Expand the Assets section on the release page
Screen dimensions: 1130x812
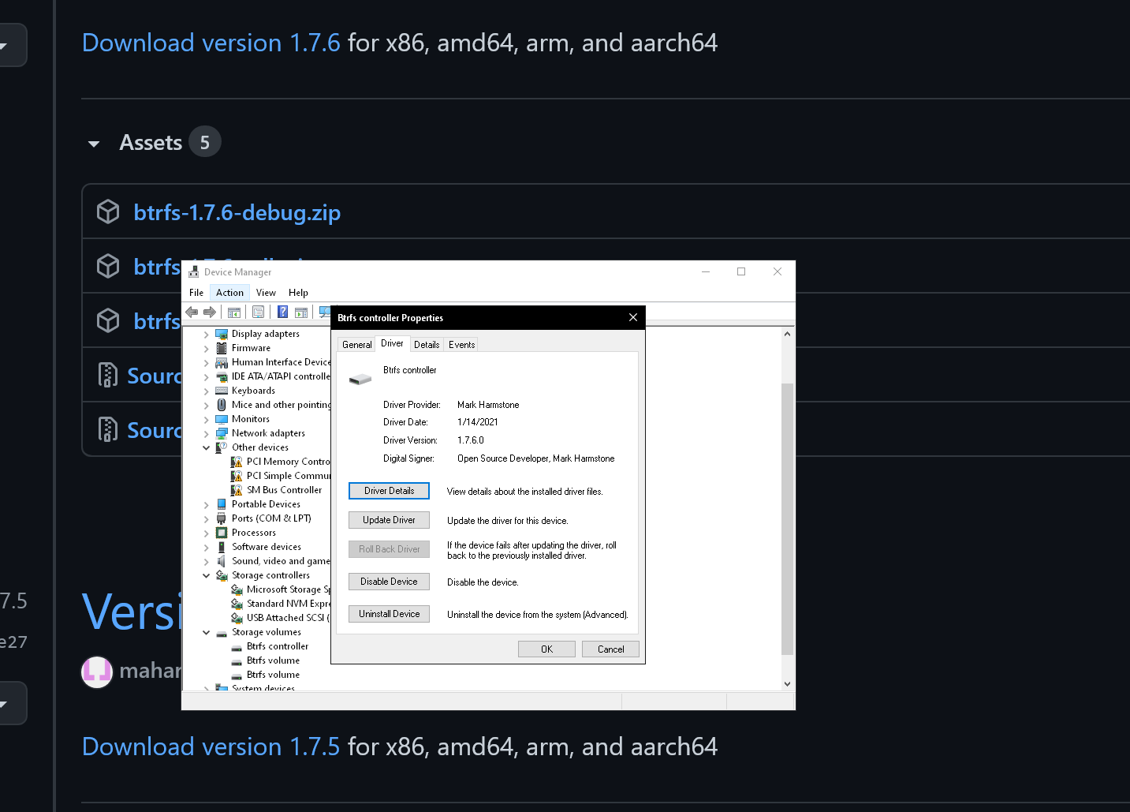click(94, 143)
